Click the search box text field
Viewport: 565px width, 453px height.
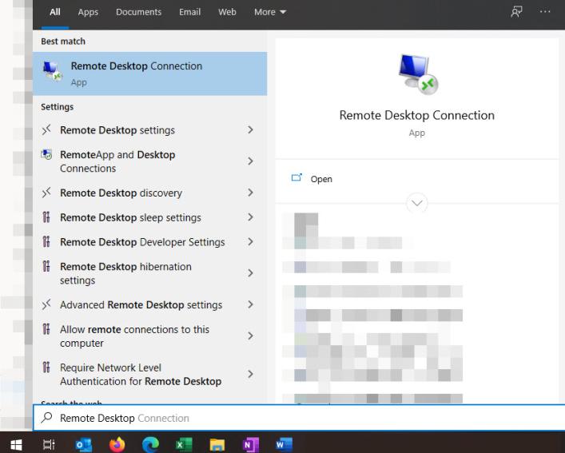click(299, 418)
